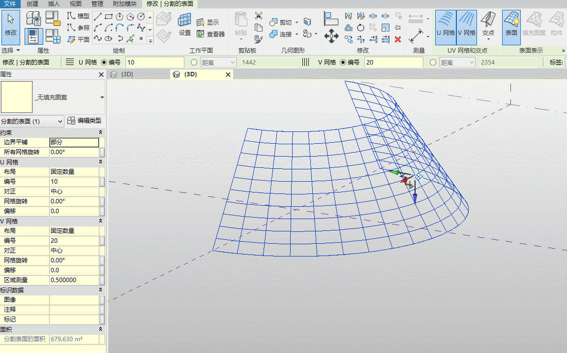567x353 pixels.
Task: Select the rectangle draw tool
Action: (x=109, y=17)
